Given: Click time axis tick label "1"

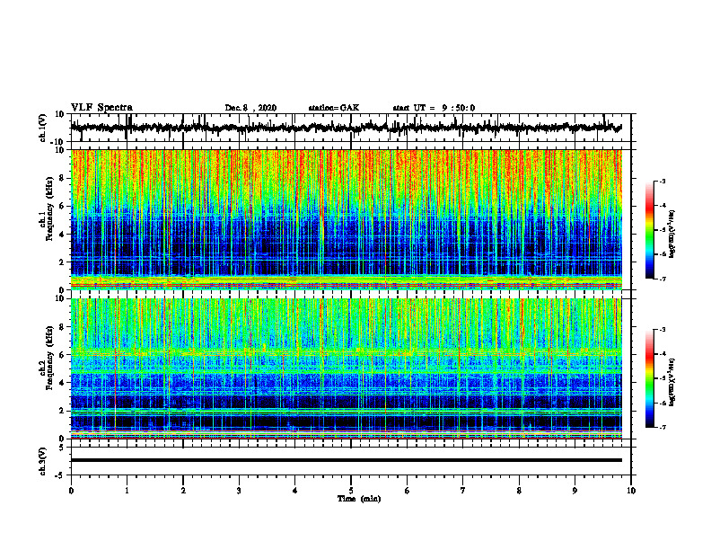Looking at the screenshot, I should (127, 491).
